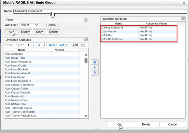Select Acct-Output-Gigawords attribute
189x133 pixels.
42,85
